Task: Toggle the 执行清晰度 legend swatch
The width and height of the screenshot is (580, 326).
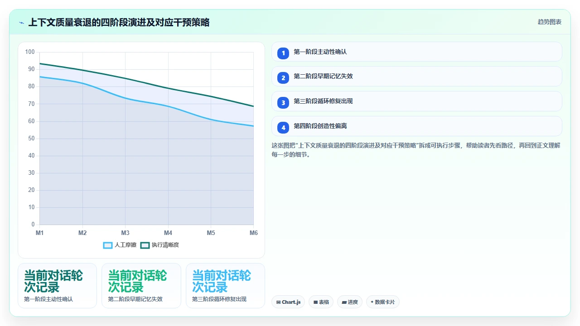Action: pos(145,245)
